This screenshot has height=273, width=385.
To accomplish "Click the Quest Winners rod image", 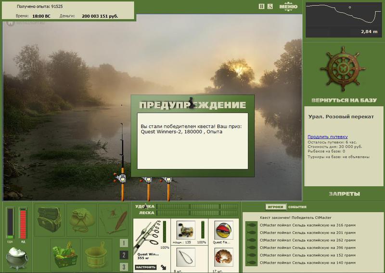I will click(x=148, y=235).
